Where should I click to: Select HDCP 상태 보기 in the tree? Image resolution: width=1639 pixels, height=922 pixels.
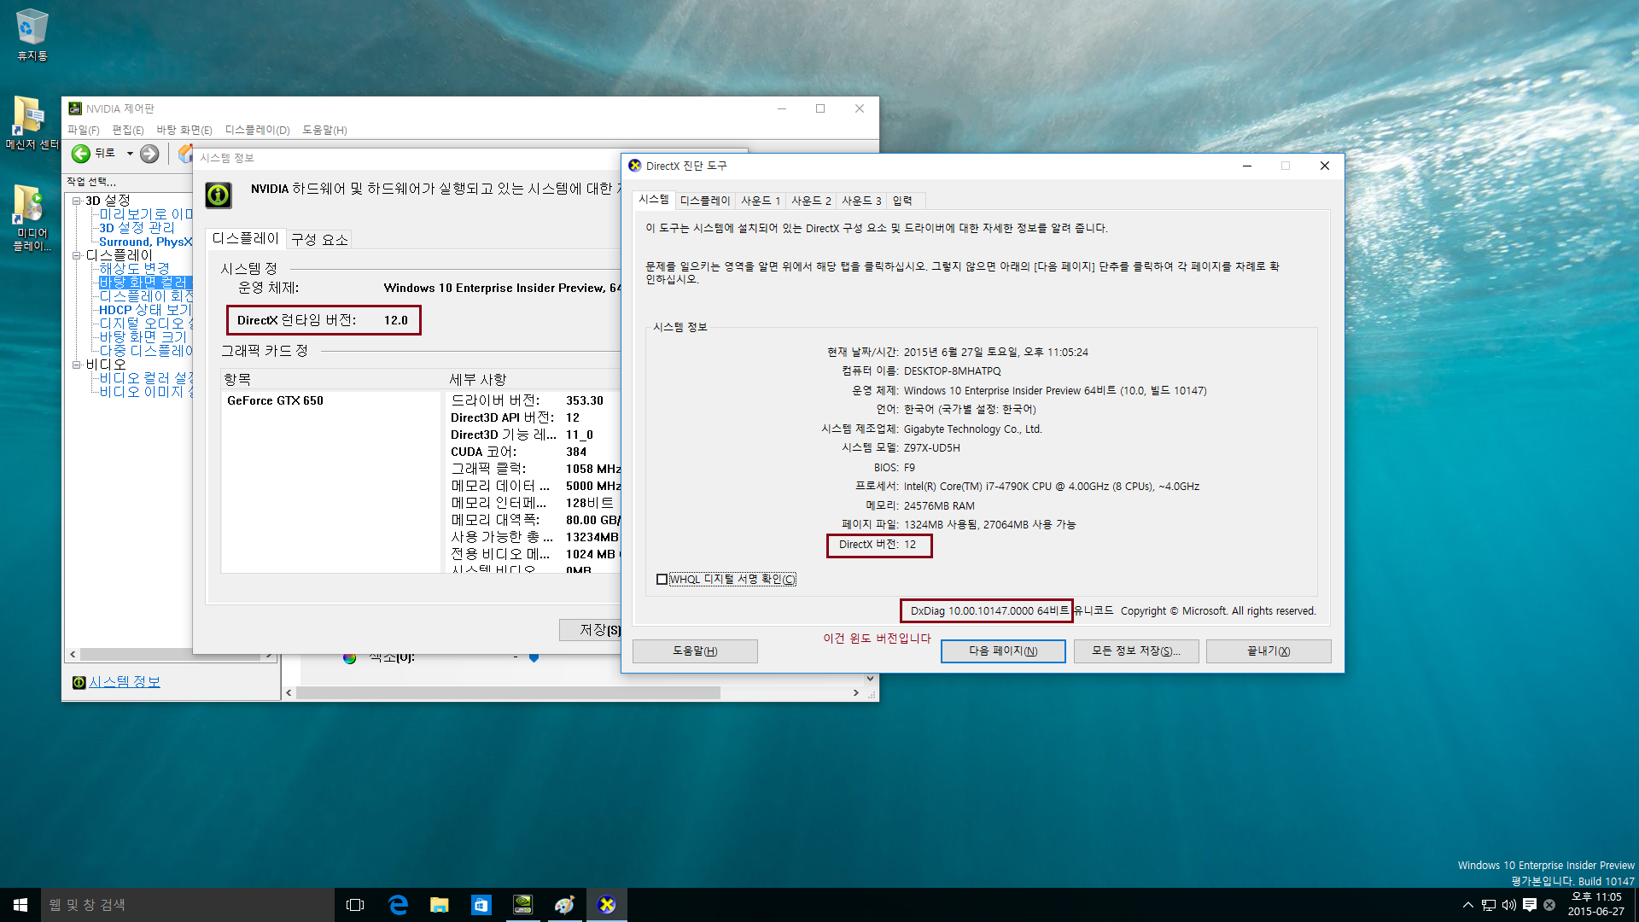(145, 310)
